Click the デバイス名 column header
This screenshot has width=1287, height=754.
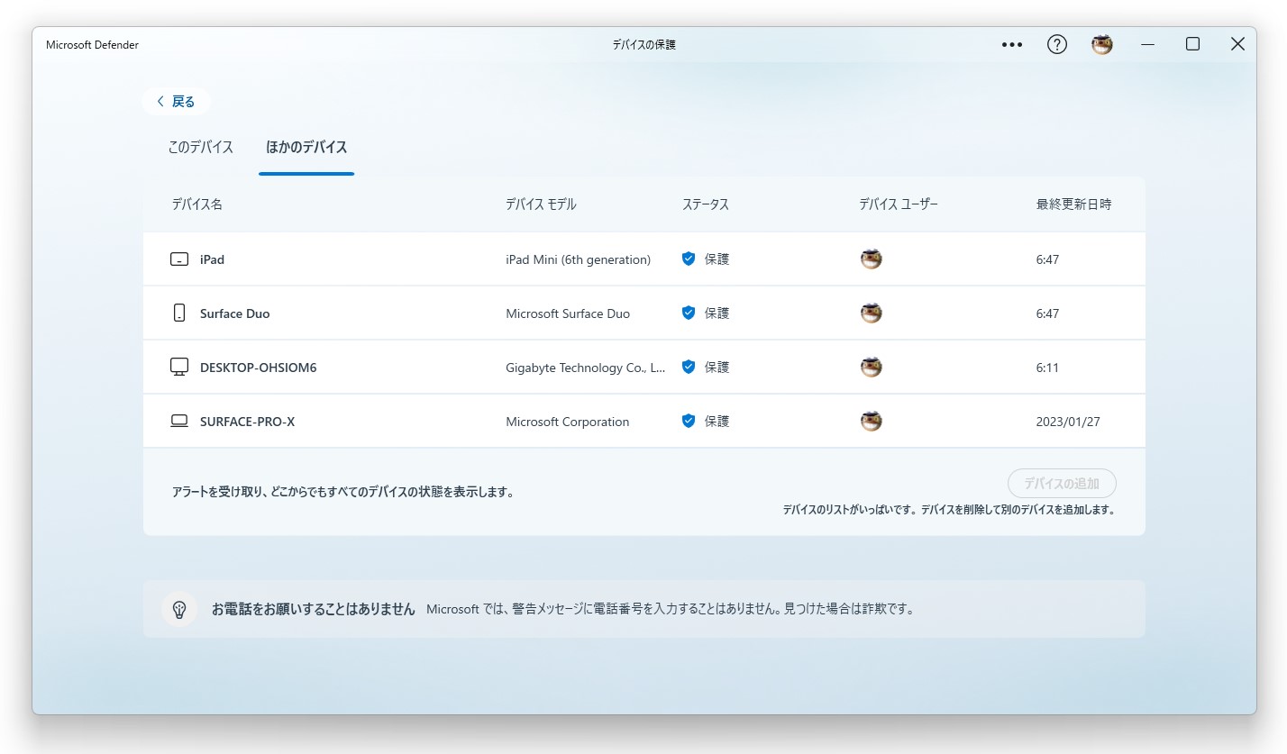pos(196,204)
